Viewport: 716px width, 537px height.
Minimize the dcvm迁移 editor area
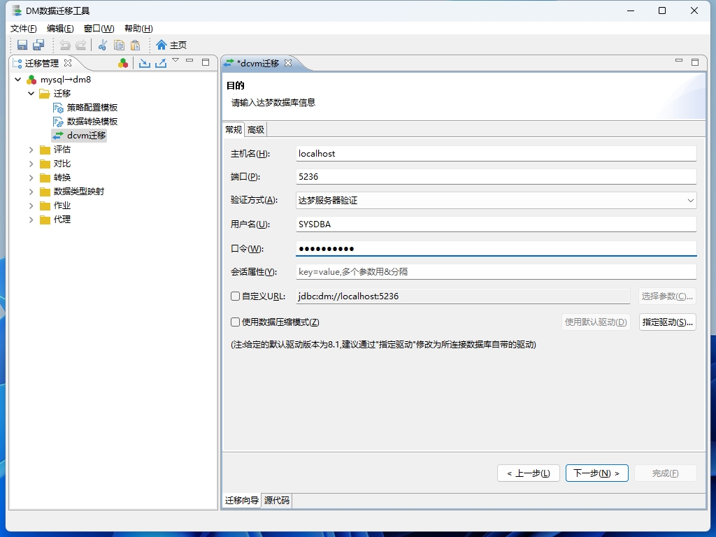(679, 60)
